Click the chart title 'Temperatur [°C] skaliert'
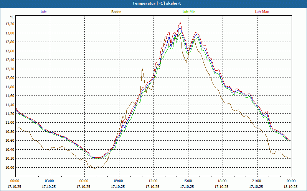 click(157, 3)
